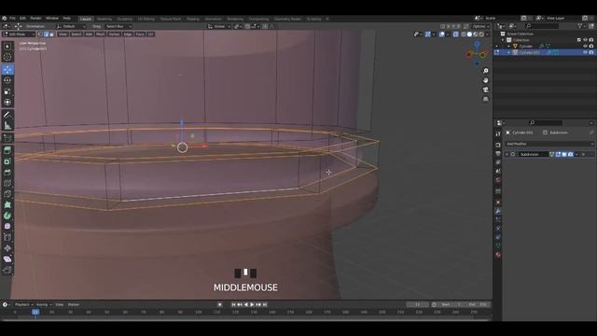Click the pan view hand icon
597x336 pixels.
[485, 80]
